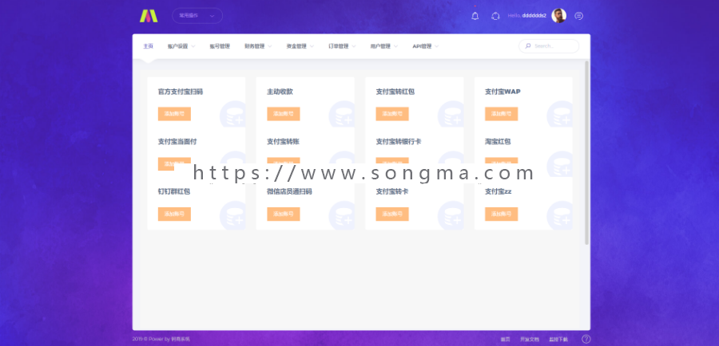Add account under 支付宝zz
Screen dimensions: 719x346
[501, 214]
